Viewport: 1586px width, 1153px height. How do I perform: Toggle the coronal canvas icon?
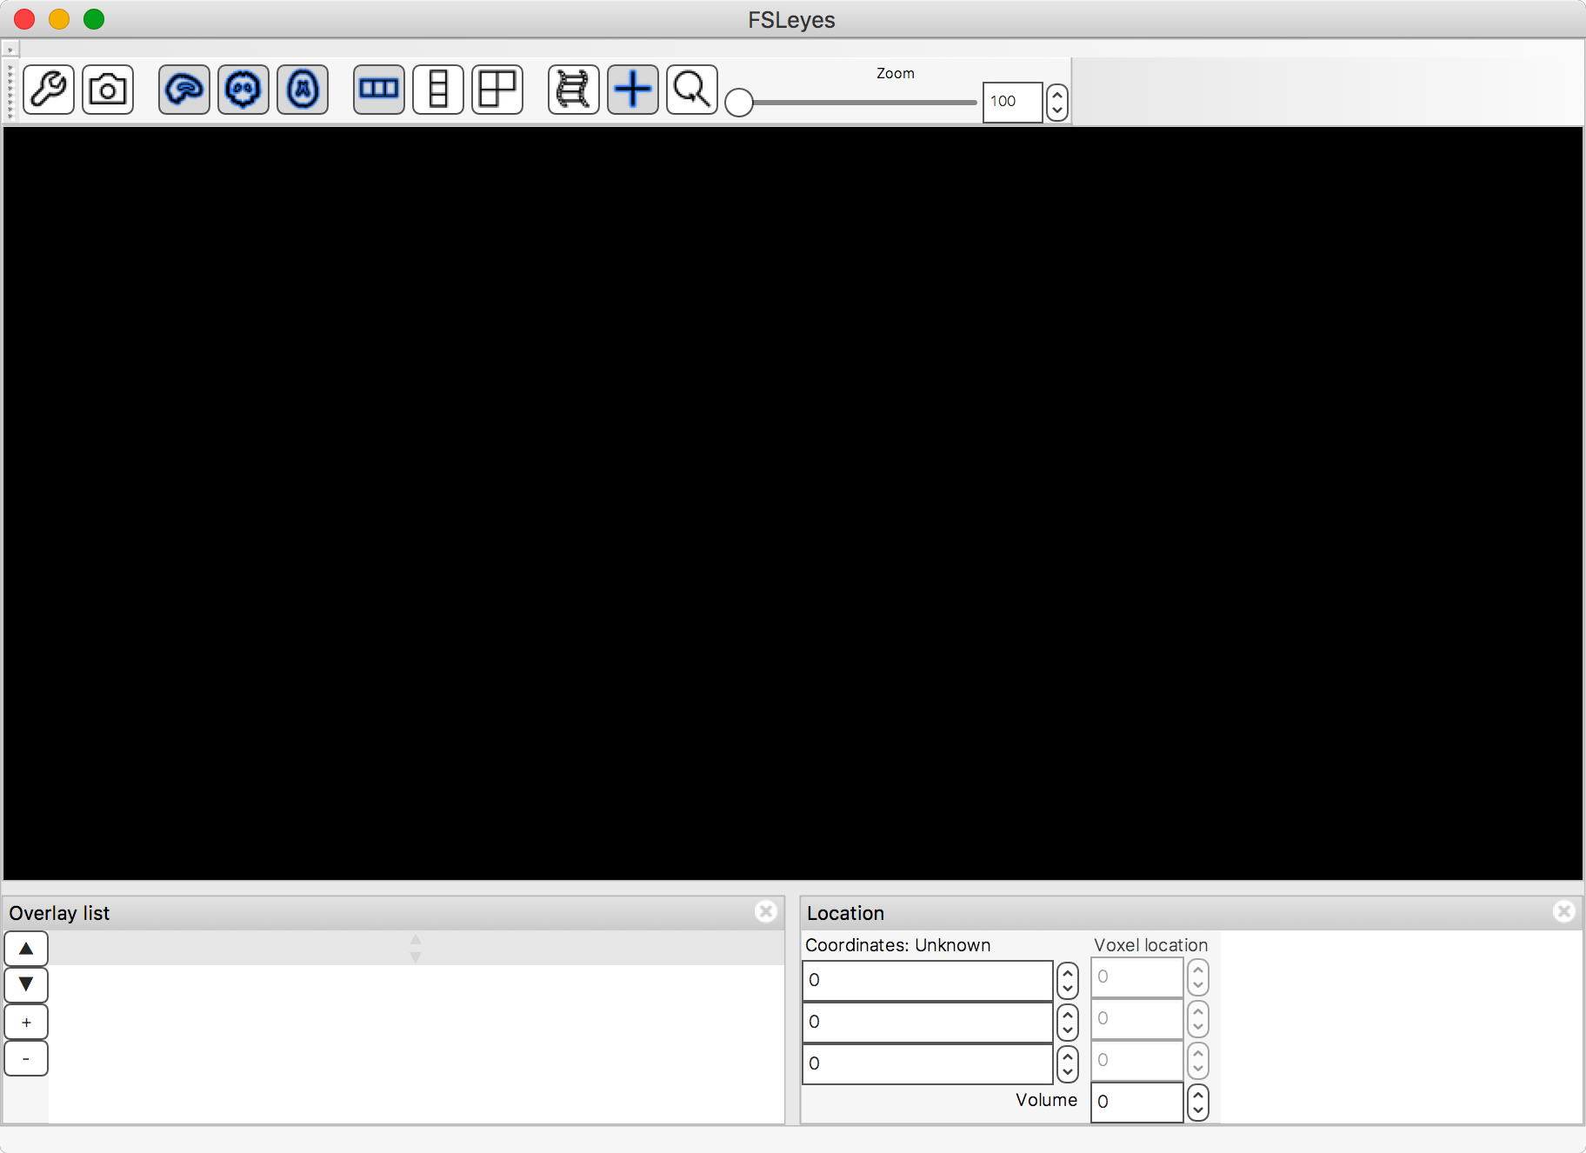click(243, 90)
